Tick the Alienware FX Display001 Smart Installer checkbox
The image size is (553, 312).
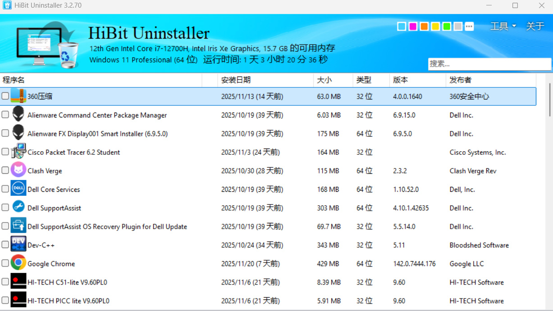coord(5,133)
